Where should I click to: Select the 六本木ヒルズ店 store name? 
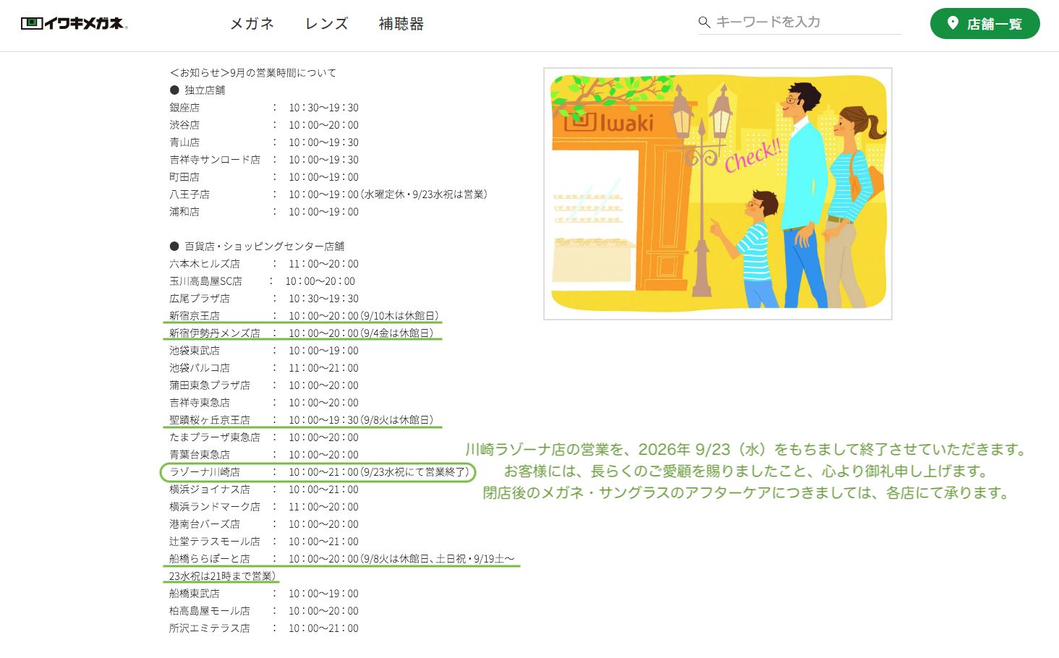tap(205, 264)
